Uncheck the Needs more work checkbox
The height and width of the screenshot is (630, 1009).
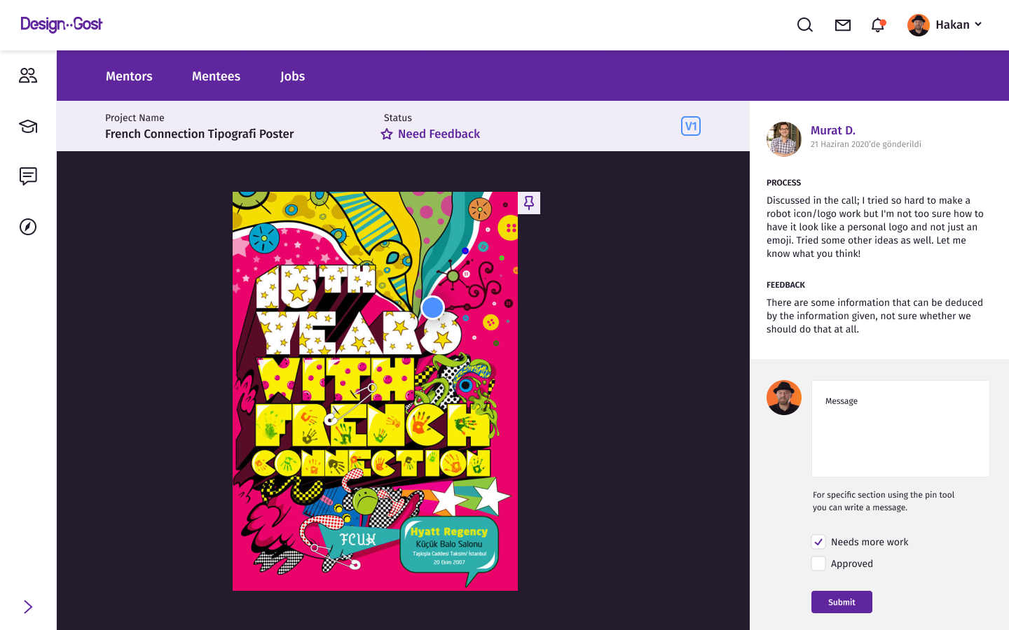click(x=818, y=542)
